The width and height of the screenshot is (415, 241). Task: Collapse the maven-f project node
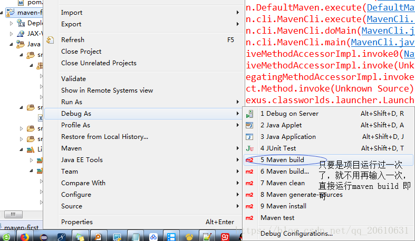point(2,13)
